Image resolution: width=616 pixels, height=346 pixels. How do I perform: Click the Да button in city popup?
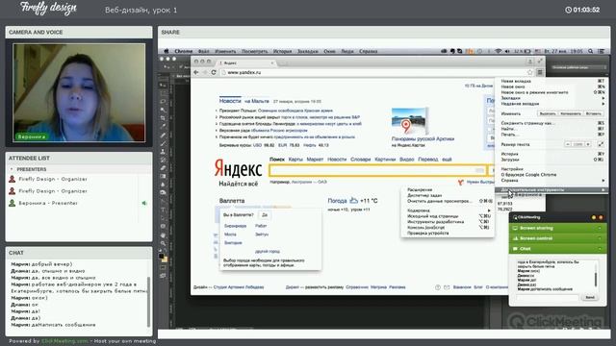pyautogui.click(x=265, y=215)
